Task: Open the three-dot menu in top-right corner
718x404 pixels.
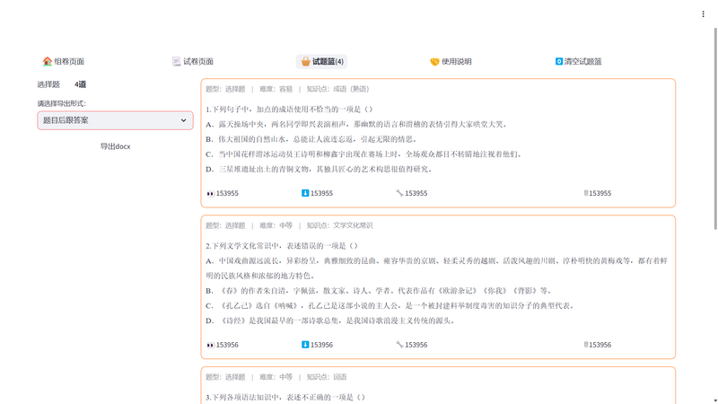Action: 703,14
